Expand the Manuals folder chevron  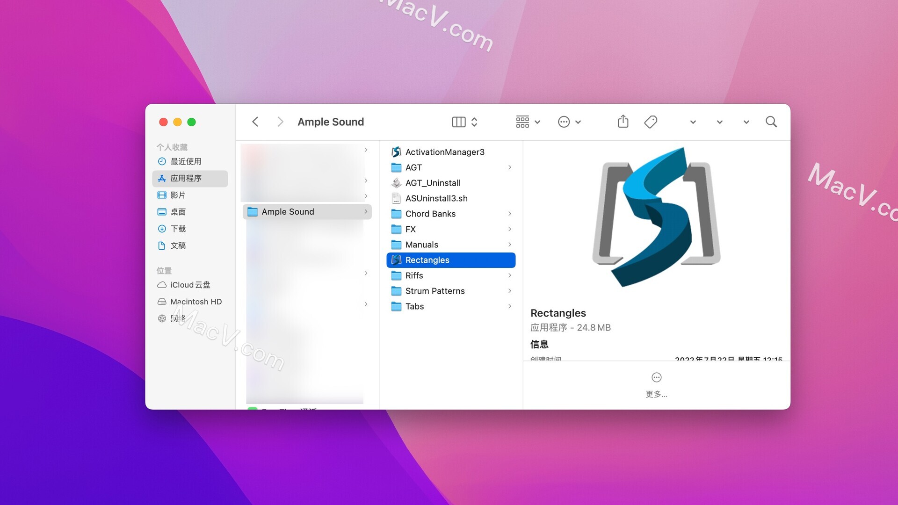coord(510,245)
